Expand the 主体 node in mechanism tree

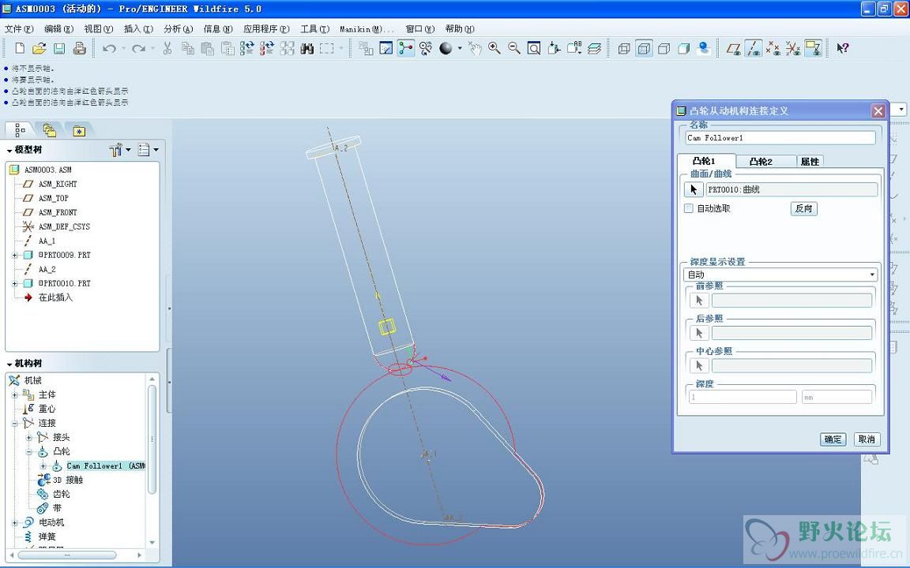click(14, 394)
